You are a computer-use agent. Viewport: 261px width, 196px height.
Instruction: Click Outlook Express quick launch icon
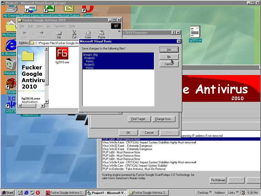click(32, 193)
